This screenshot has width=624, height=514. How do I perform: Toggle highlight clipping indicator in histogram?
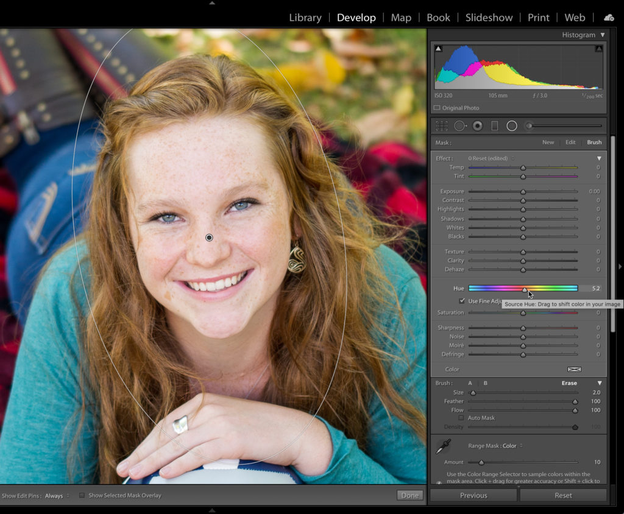tap(599, 49)
